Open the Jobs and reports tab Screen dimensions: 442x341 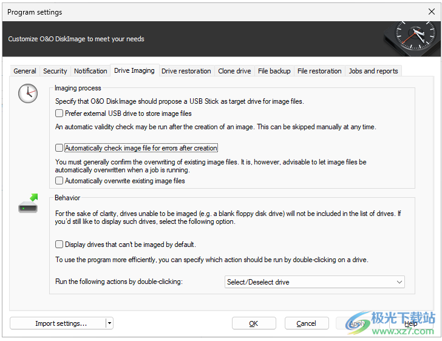click(373, 71)
